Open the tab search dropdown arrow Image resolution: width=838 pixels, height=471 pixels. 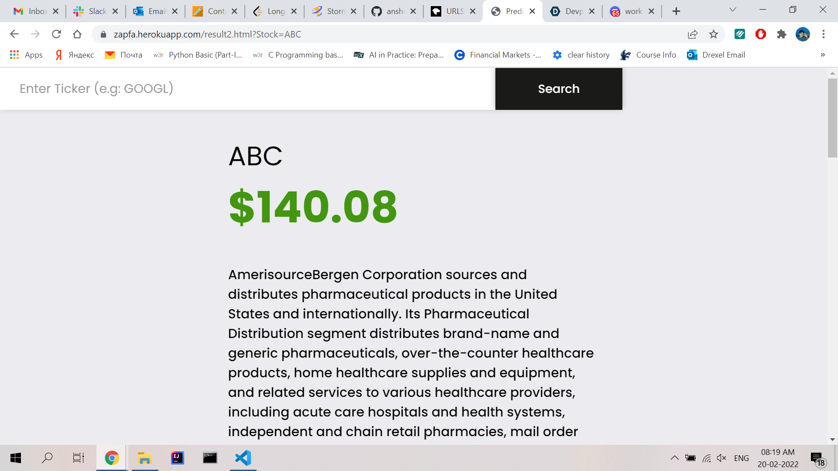coord(733,10)
